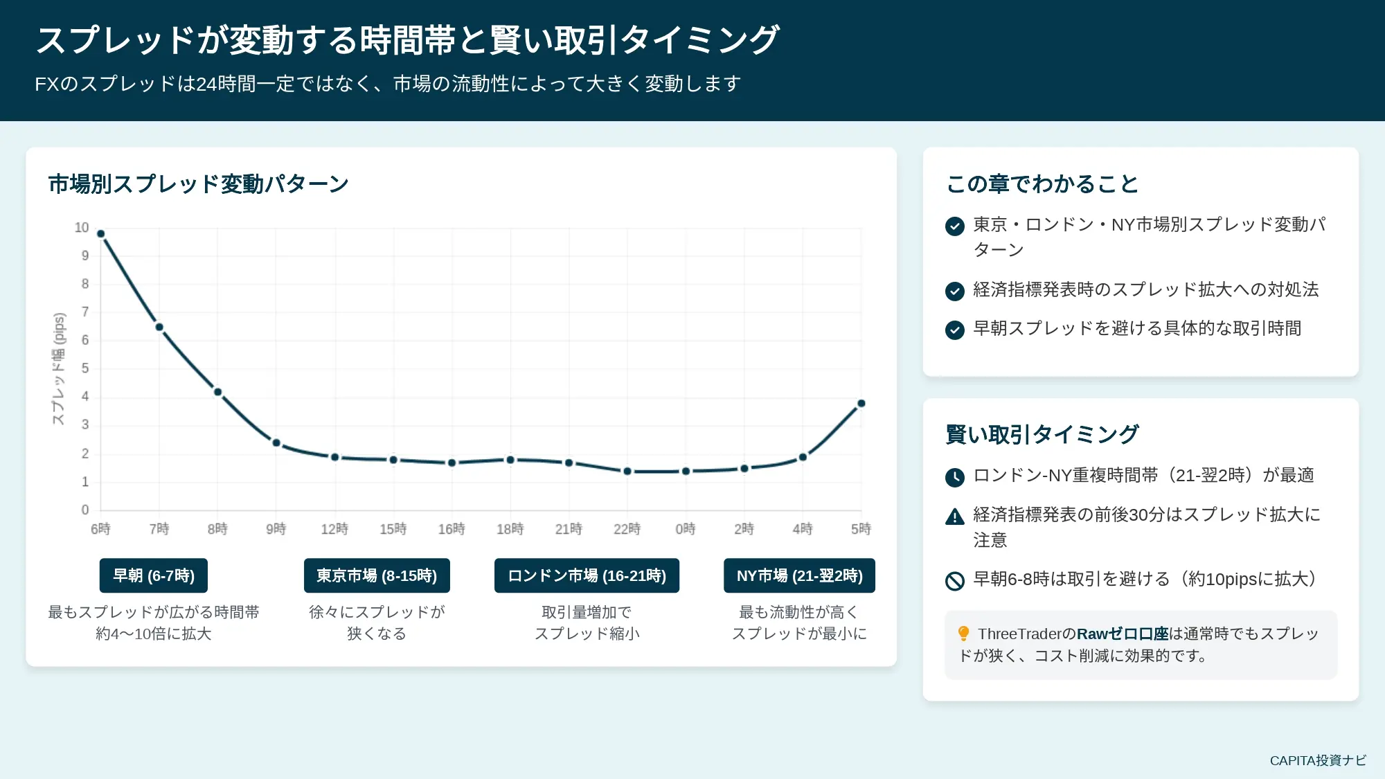Click the checkmark icon beside 東京・ロンドン・NY市場別
1385x779 pixels.
pos(954,226)
